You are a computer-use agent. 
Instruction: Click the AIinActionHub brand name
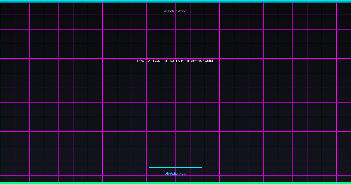pos(175,173)
